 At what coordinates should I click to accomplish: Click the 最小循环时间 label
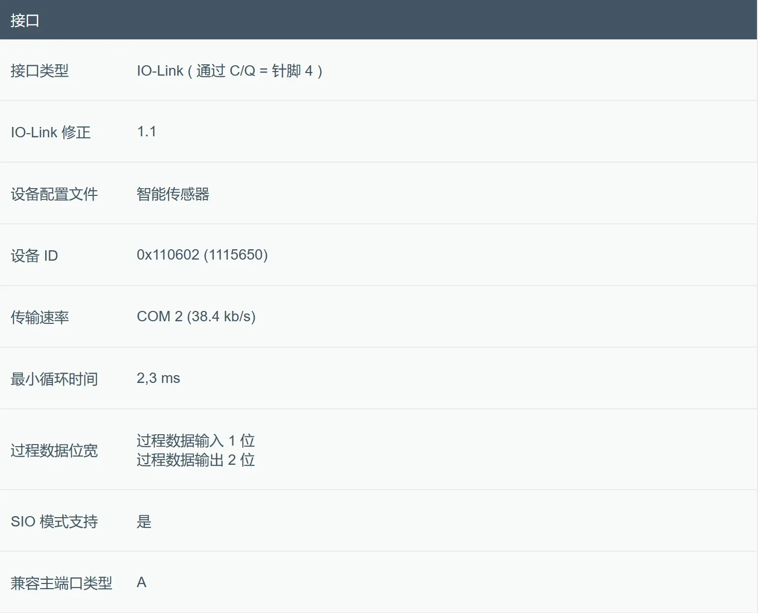(x=54, y=379)
